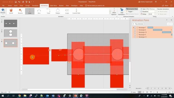Switch to the Insert tab
The height and width of the screenshot is (98, 174).
[16, 5]
